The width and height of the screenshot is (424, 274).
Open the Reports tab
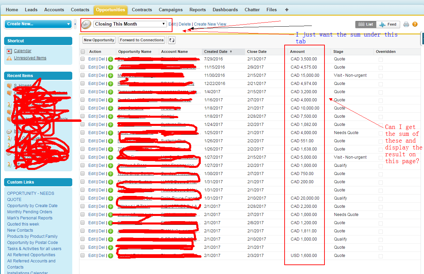click(198, 10)
